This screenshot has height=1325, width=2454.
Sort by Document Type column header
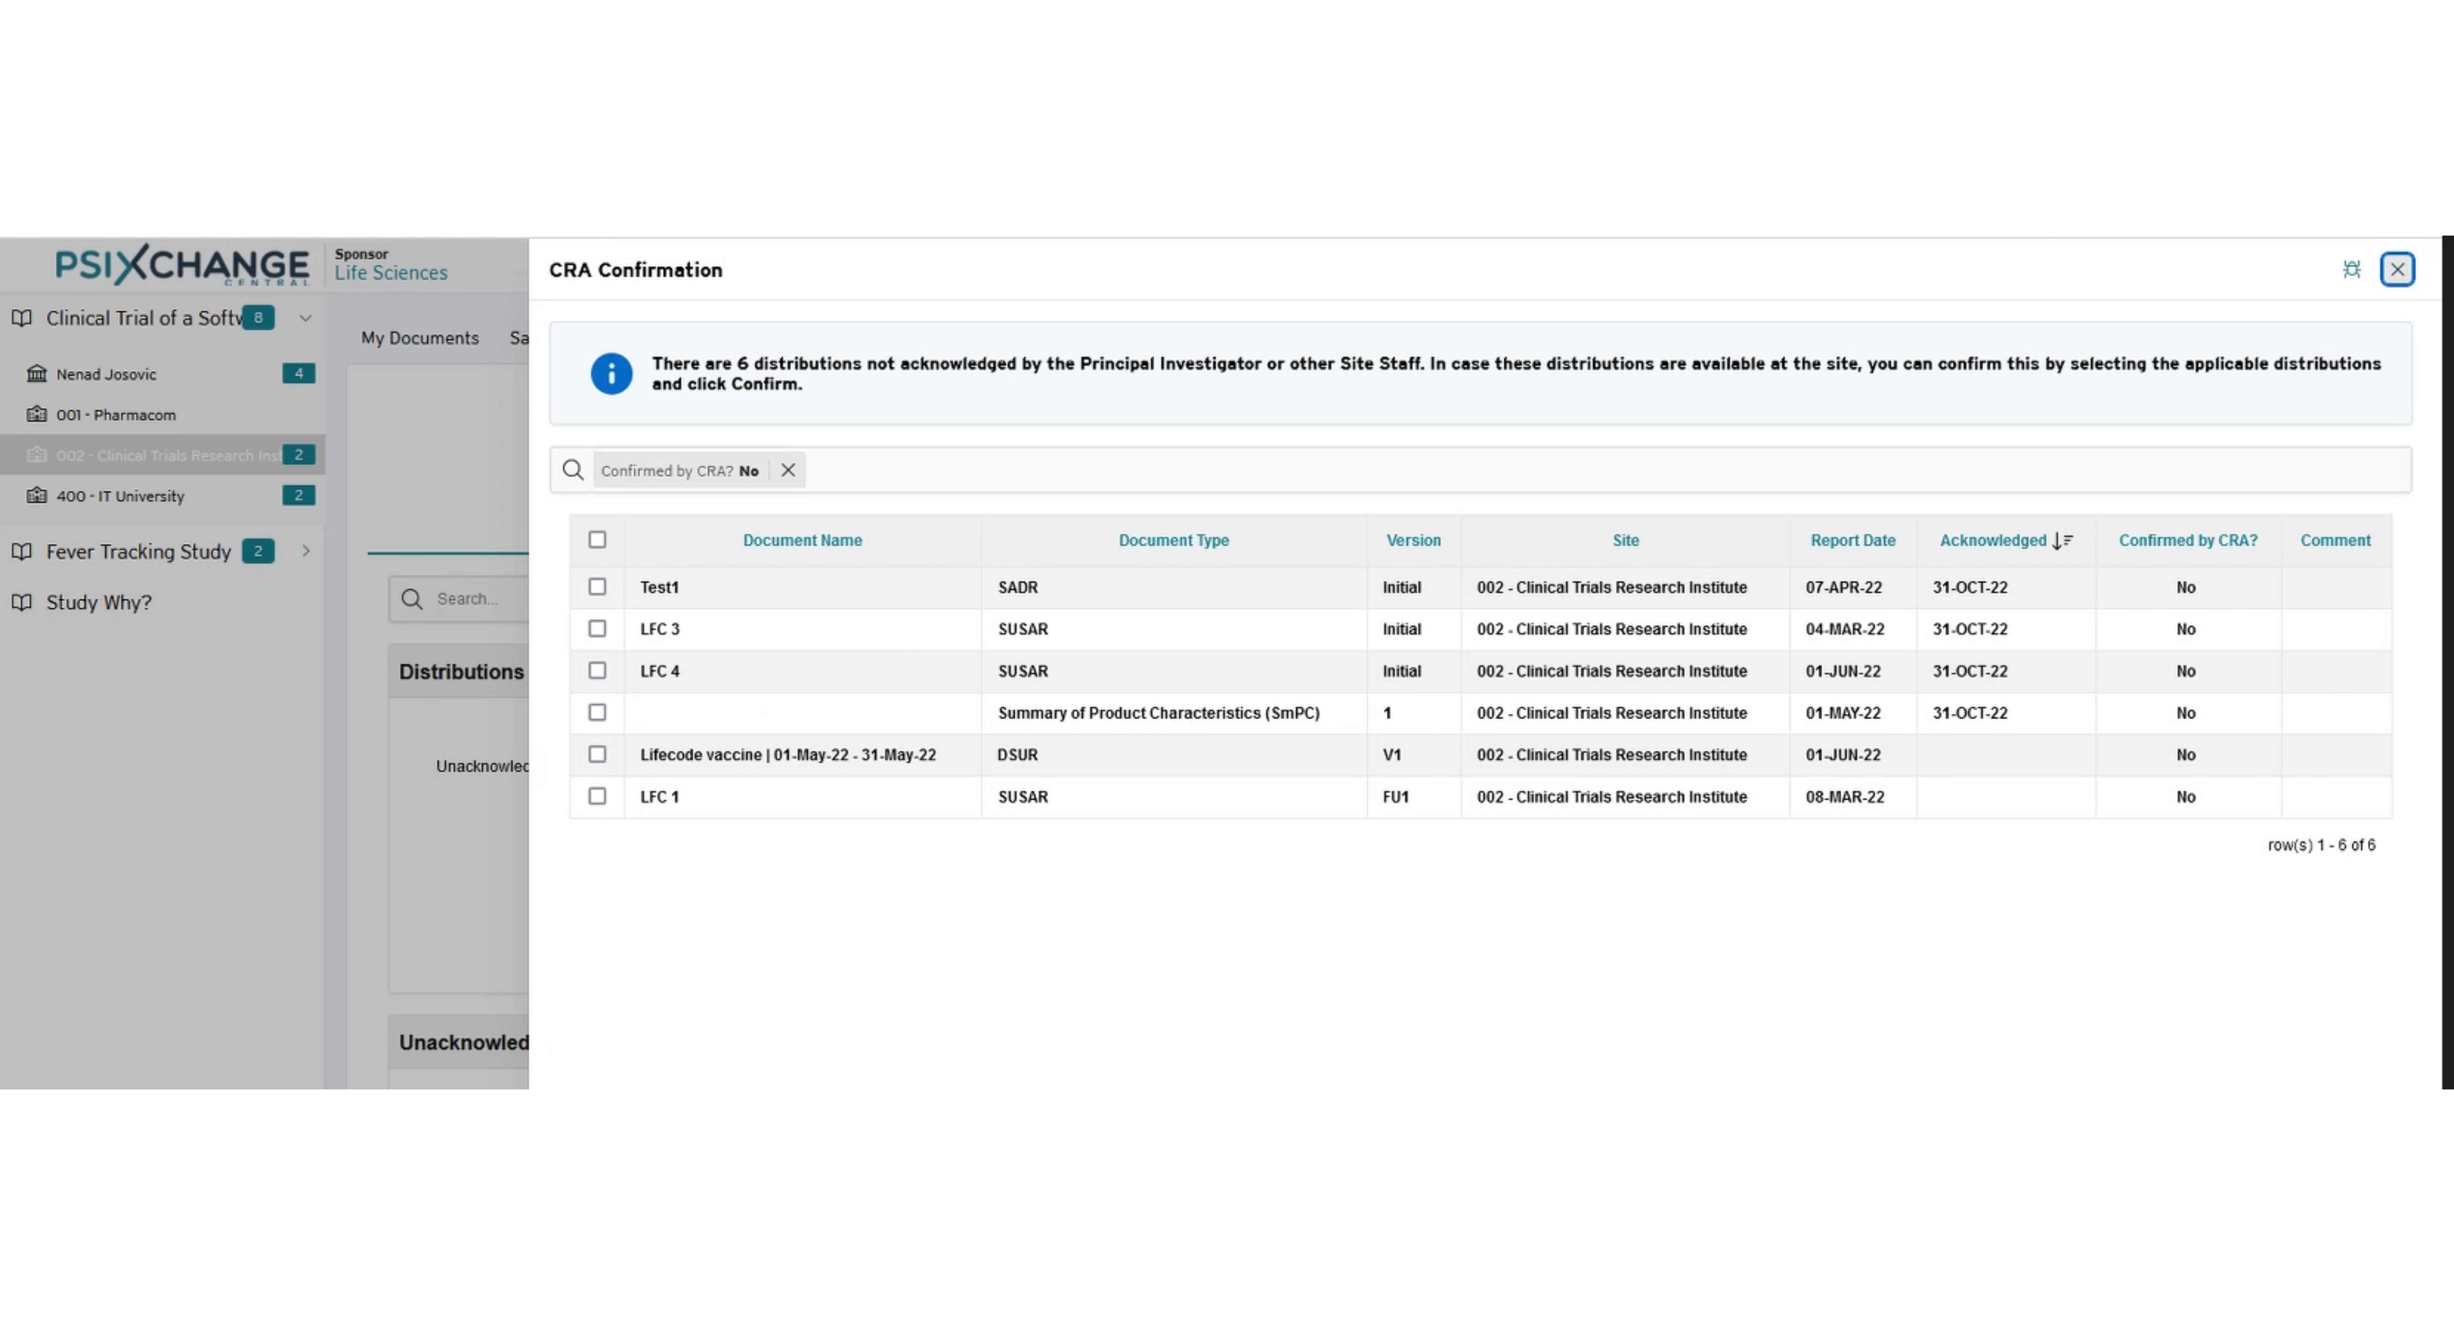[1174, 540]
